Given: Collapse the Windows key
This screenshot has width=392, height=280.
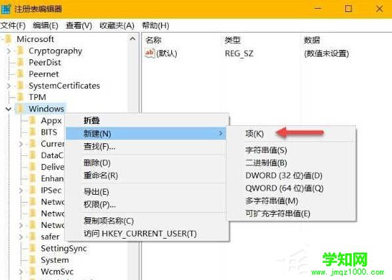Looking at the screenshot, I should click(x=9, y=109).
